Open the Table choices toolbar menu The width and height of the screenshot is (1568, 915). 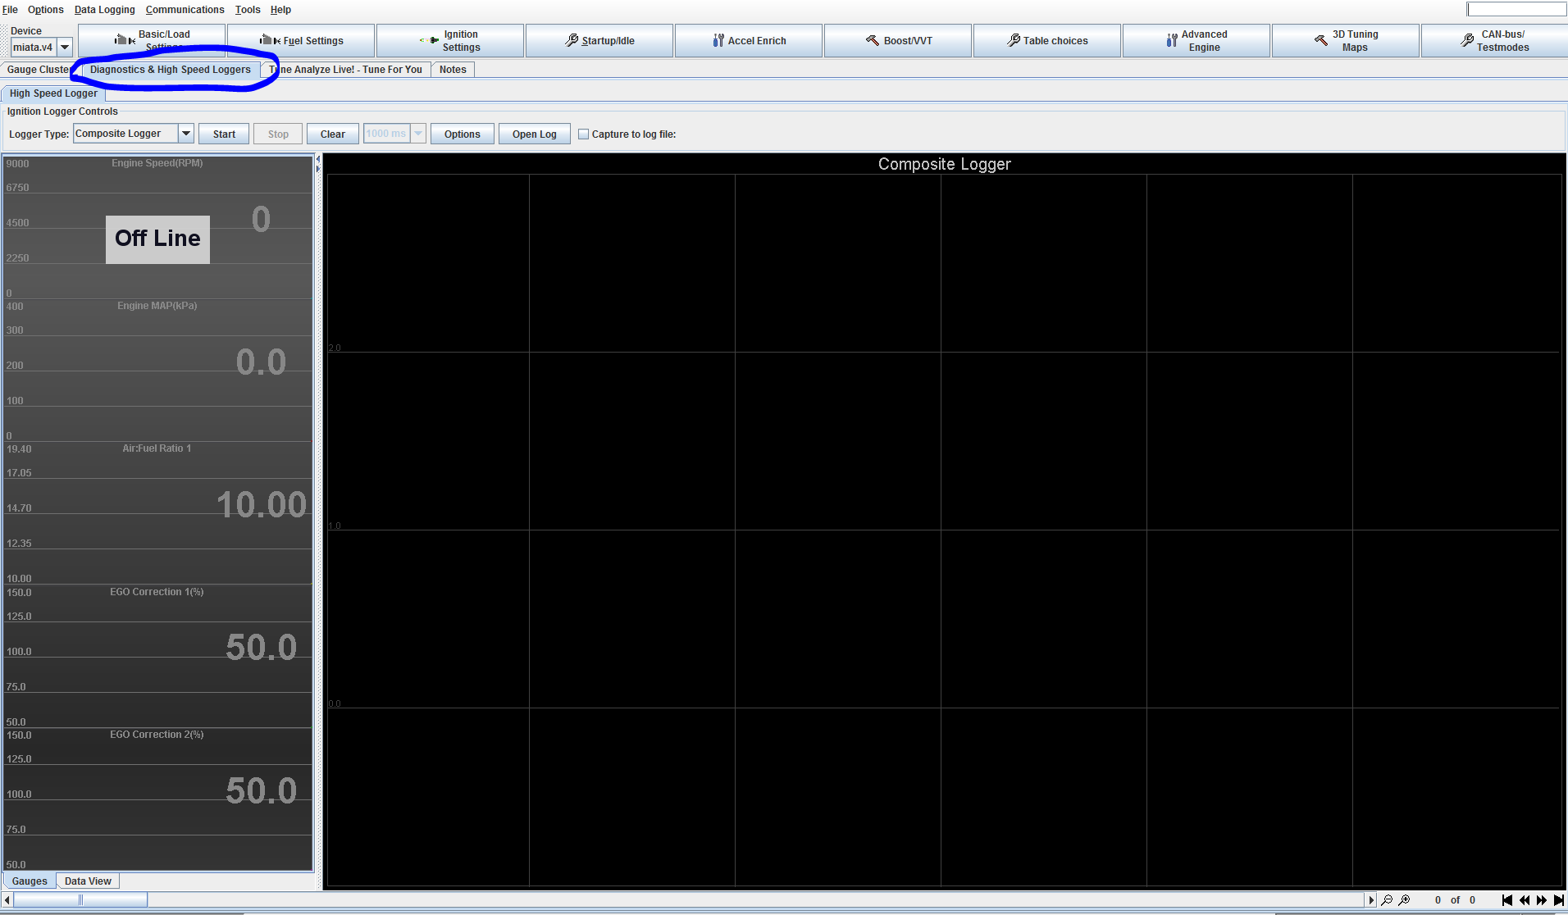[1047, 41]
